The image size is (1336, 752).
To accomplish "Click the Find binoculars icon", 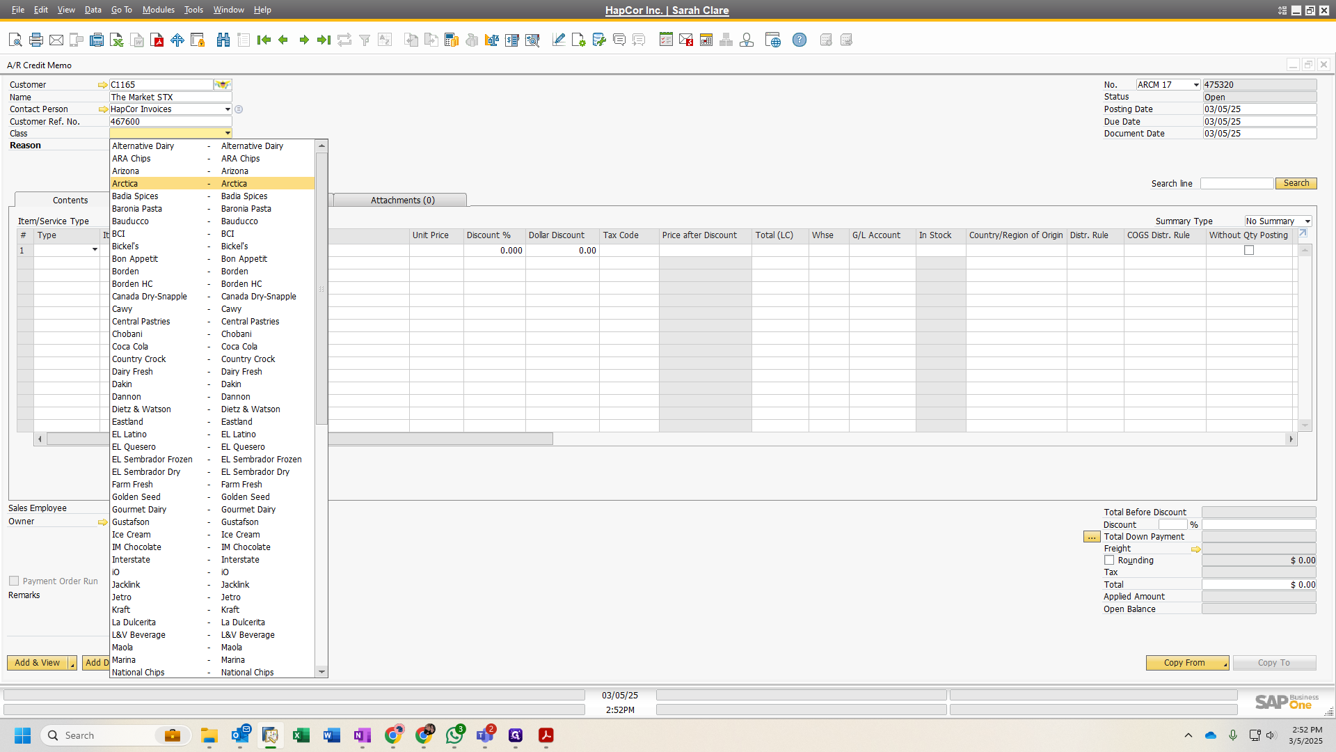I will click(223, 40).
